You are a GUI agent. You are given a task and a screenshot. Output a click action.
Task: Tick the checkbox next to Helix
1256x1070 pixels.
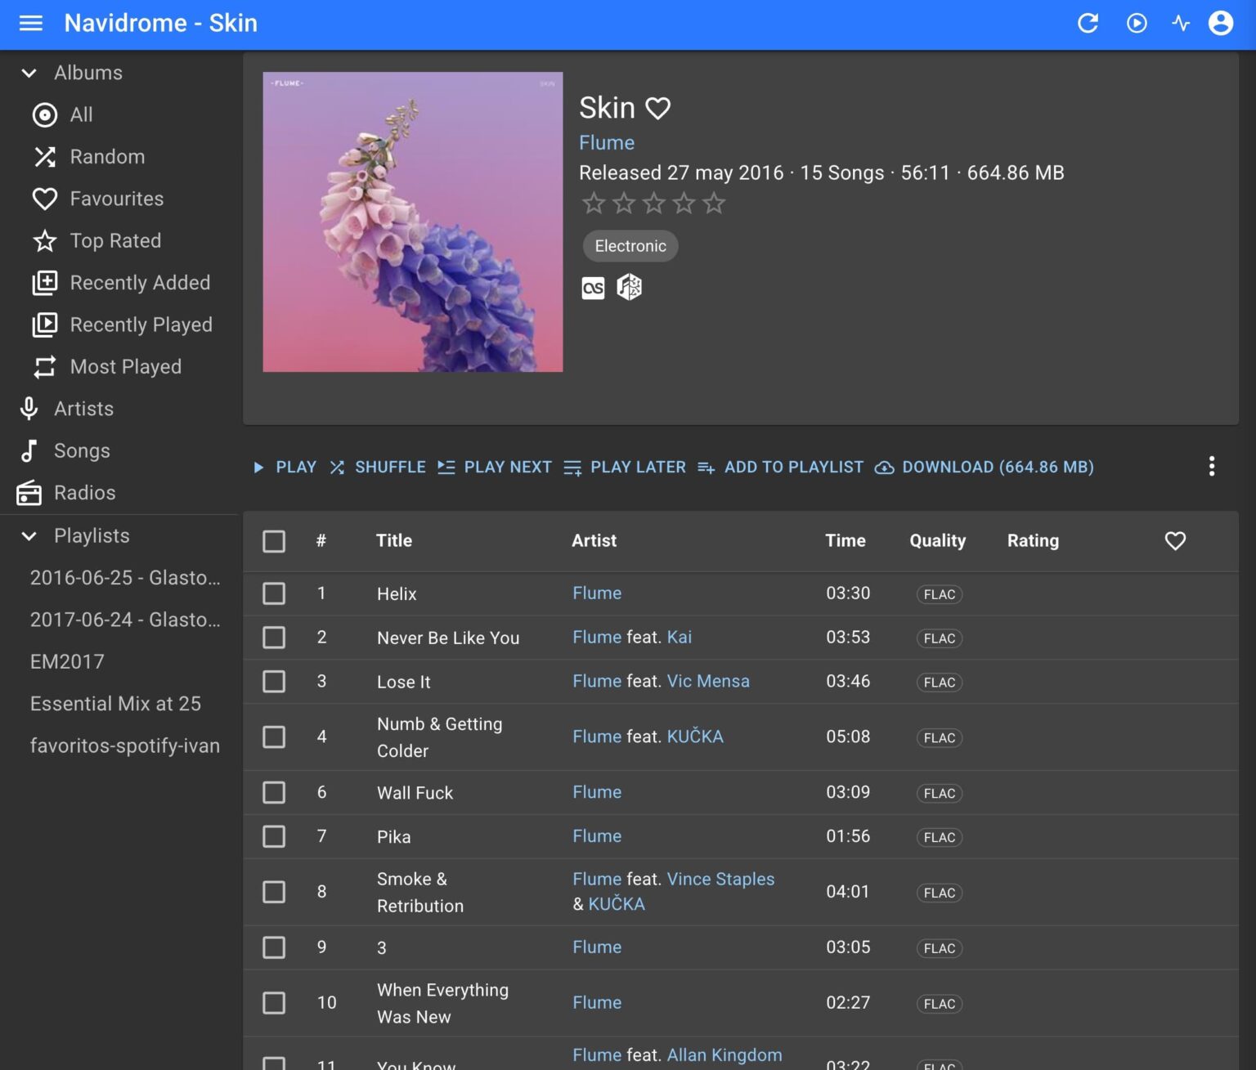tap(274, 593)
